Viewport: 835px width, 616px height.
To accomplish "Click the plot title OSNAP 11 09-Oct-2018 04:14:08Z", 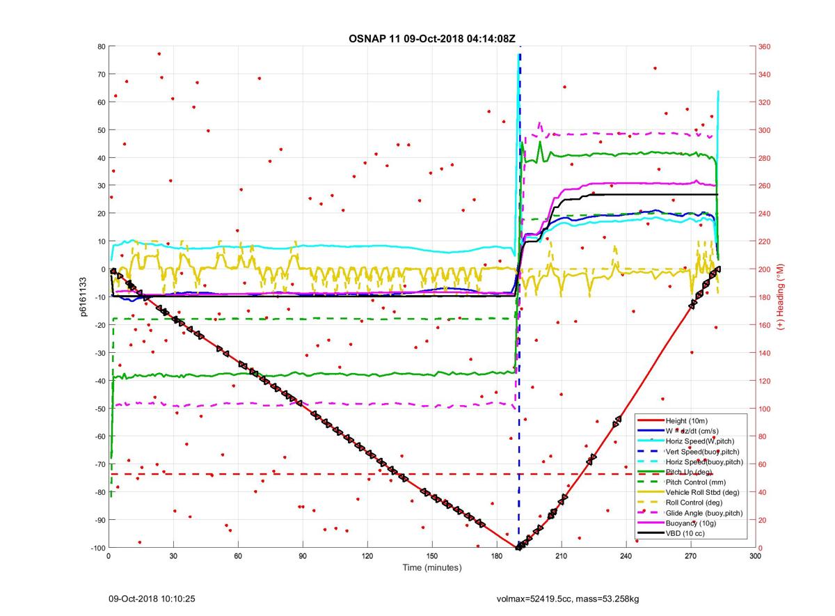I will 432,38.
